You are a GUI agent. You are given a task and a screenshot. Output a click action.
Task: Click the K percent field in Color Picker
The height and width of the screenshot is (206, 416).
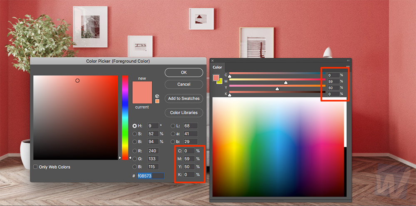coord(189,175)
